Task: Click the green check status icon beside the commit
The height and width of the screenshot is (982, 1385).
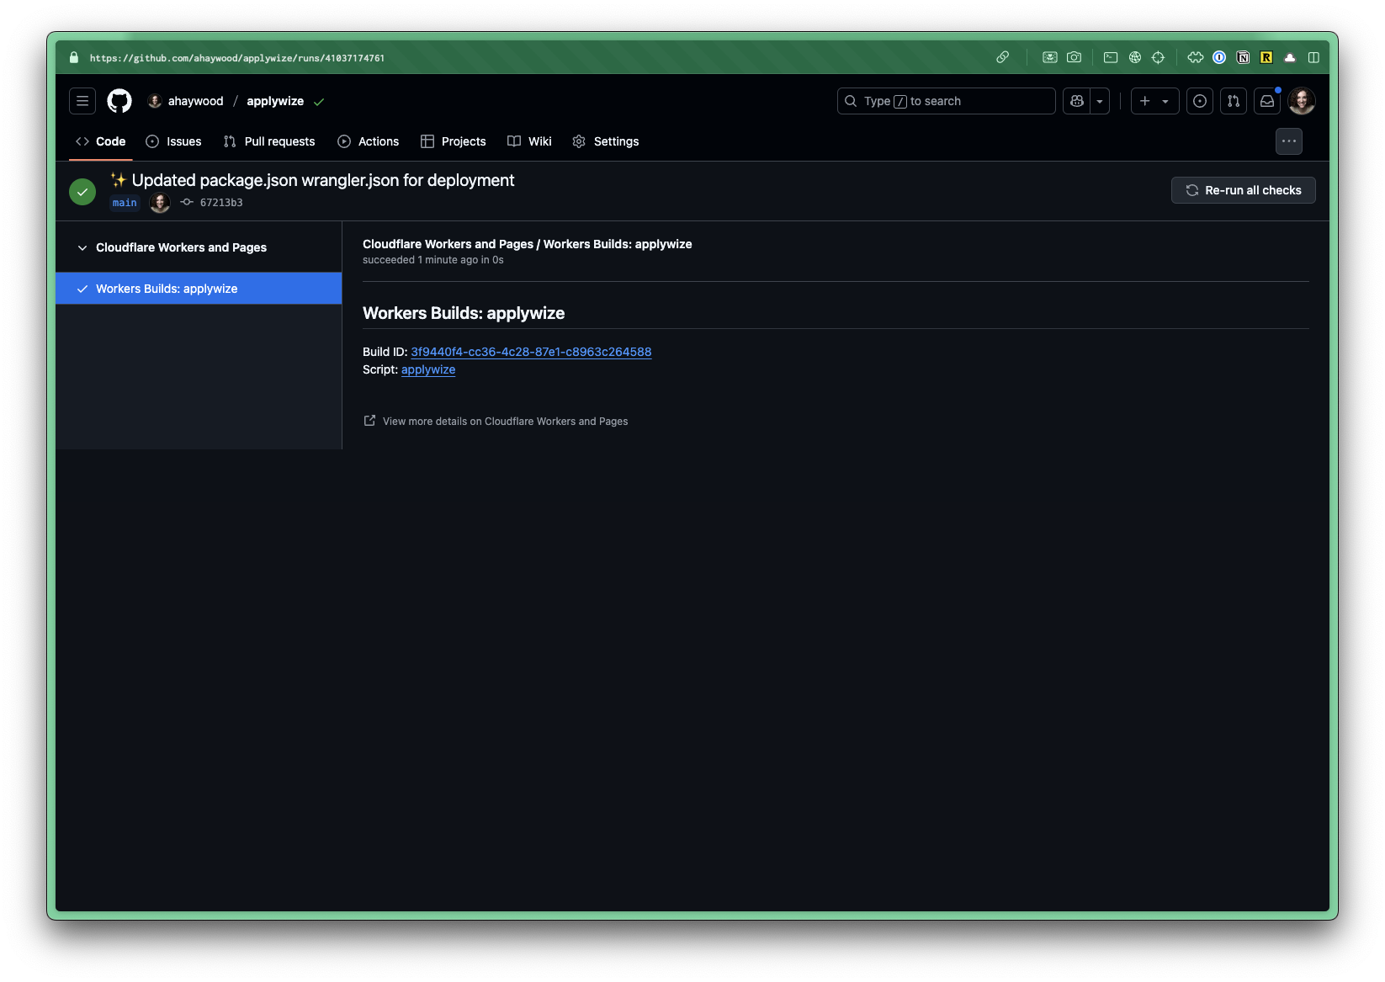Action: click(82, 191)
